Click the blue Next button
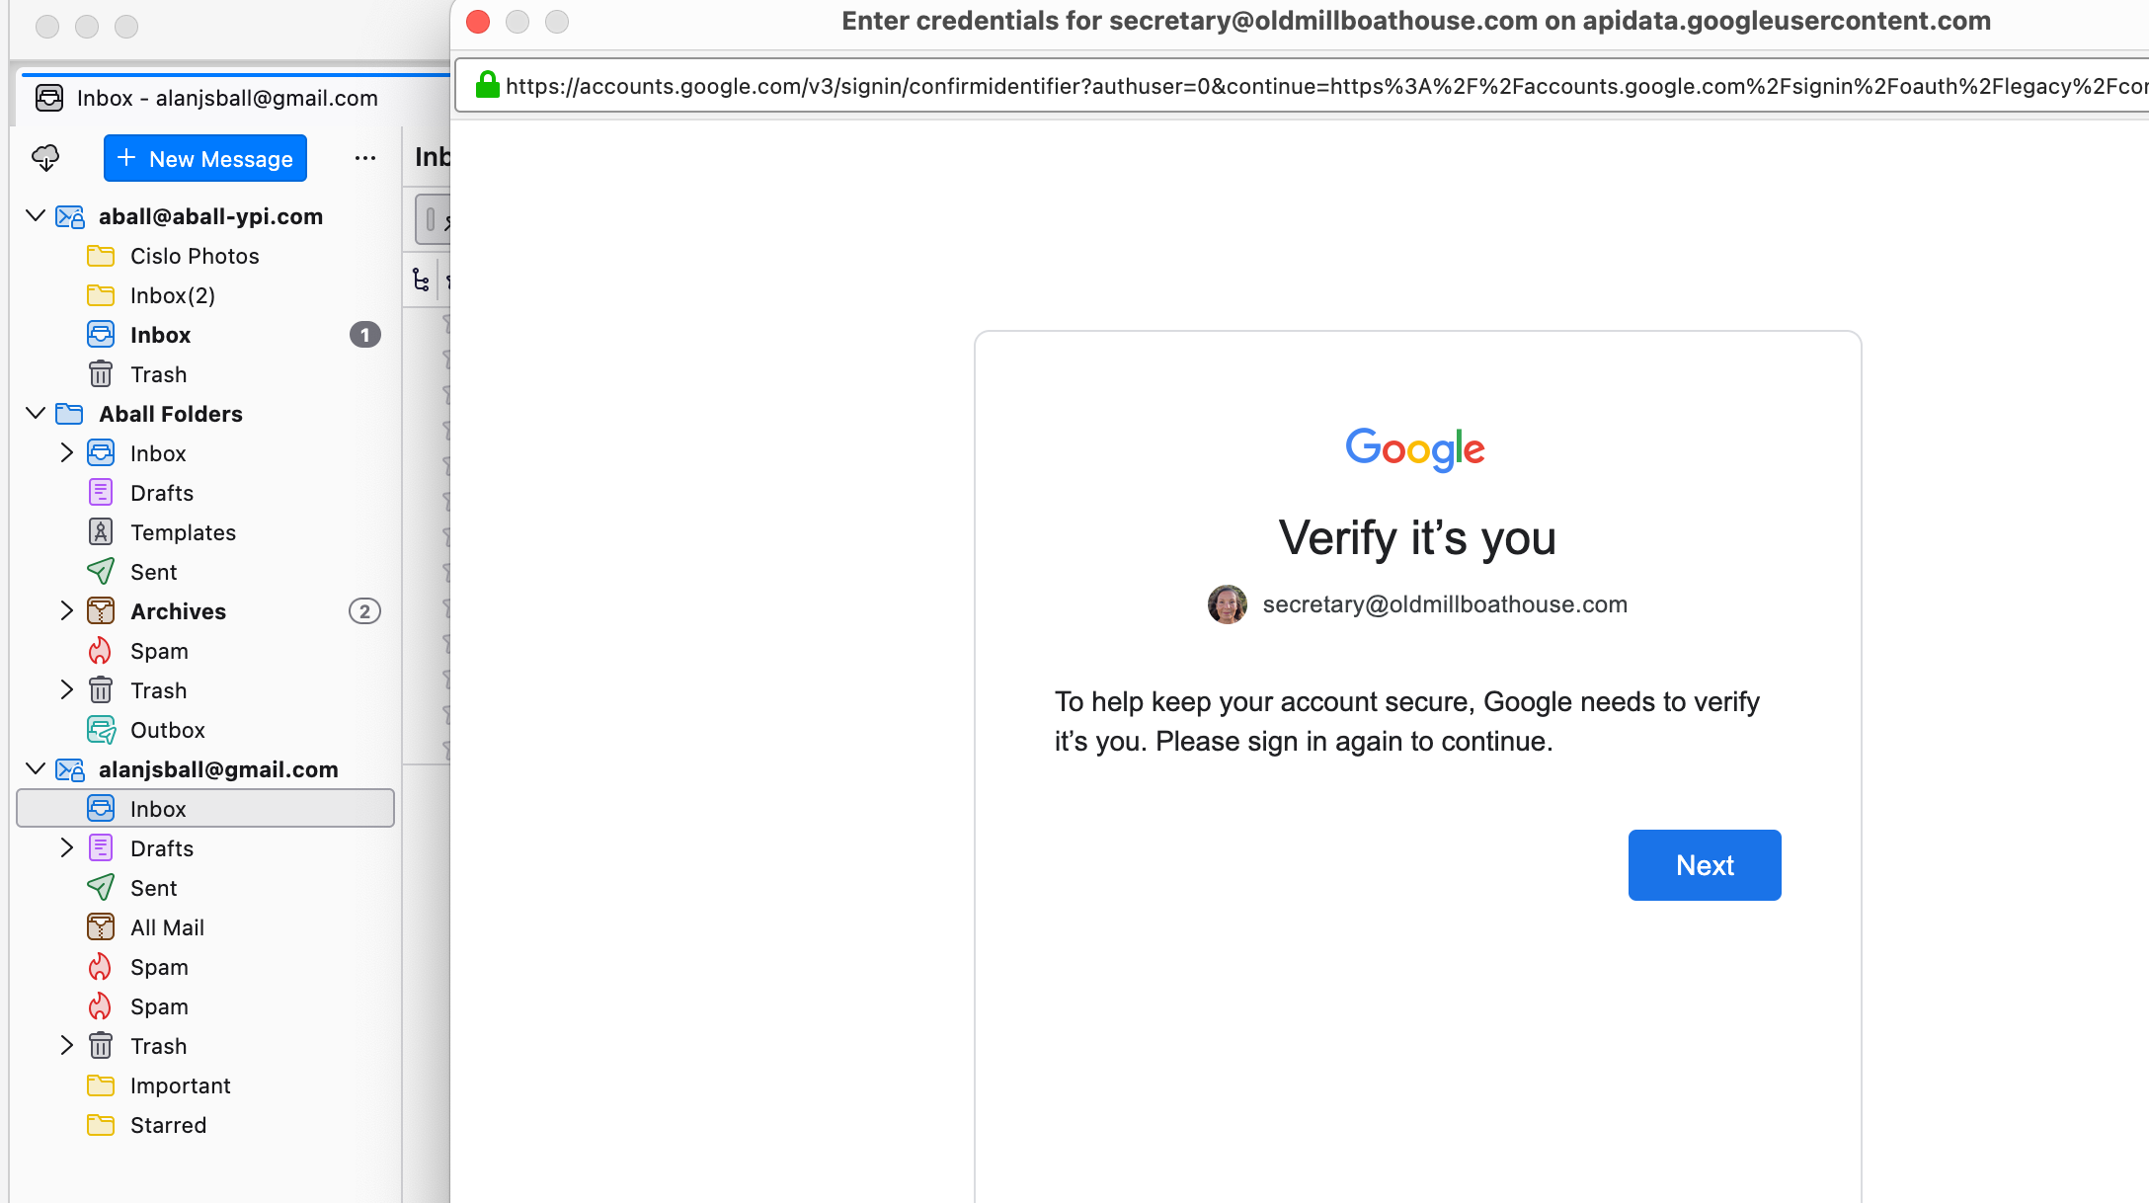Image resolution: width=2149 pixels, height=1203 pixels. pyautogui.click(x=1704, y=865)
